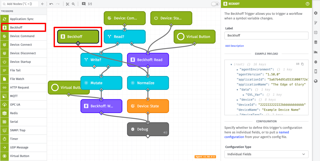Click the HTTP Request link icon
The image size is (320, 161).
coord(5,88)
